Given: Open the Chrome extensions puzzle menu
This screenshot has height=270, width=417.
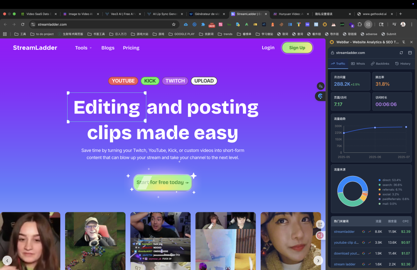Looking at the screenshot, I should [x=359, y=24].
